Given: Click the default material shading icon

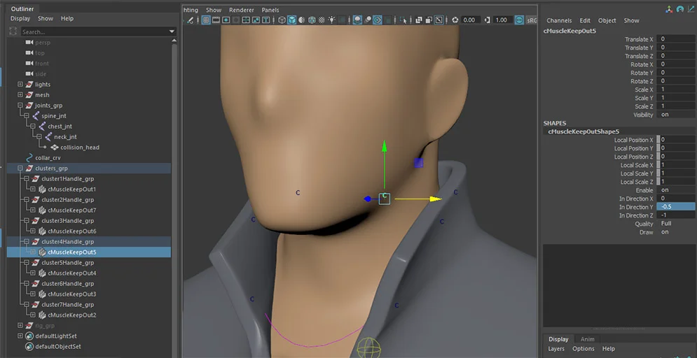Looking at the screenshot, I should click(302, 20).
